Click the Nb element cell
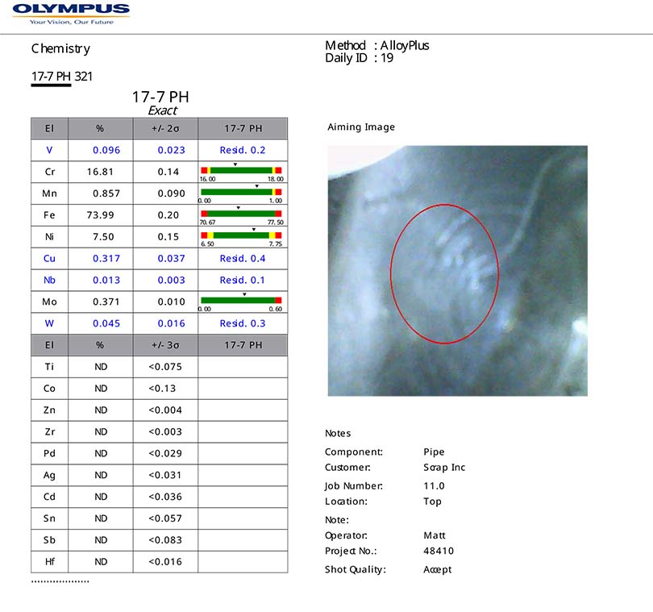The width and height of the screenshot is (653, 612). pos(49,280)
